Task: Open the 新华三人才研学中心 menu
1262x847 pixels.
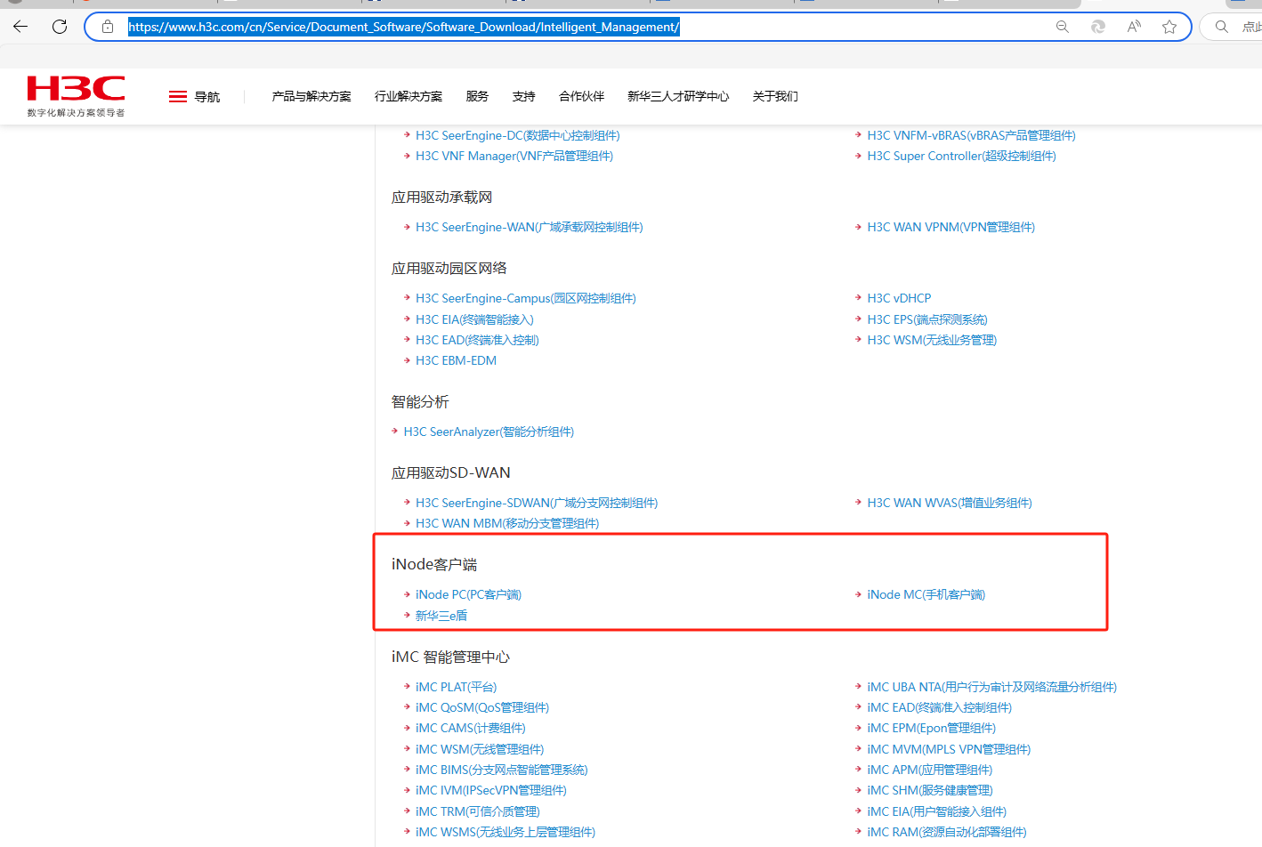Action: click(x=678, y=96)
